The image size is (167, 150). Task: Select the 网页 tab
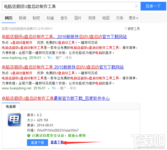9,18
